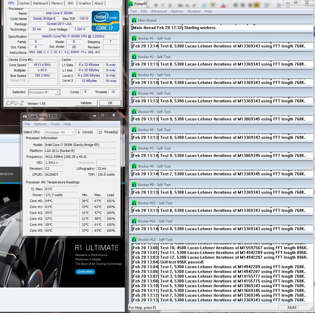Screen dimensions: 315x313
Task: Click the Worker #12 Self-Test window icon
Action: click(134, 240)
